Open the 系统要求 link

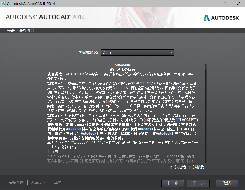click(x=38, y=182)
